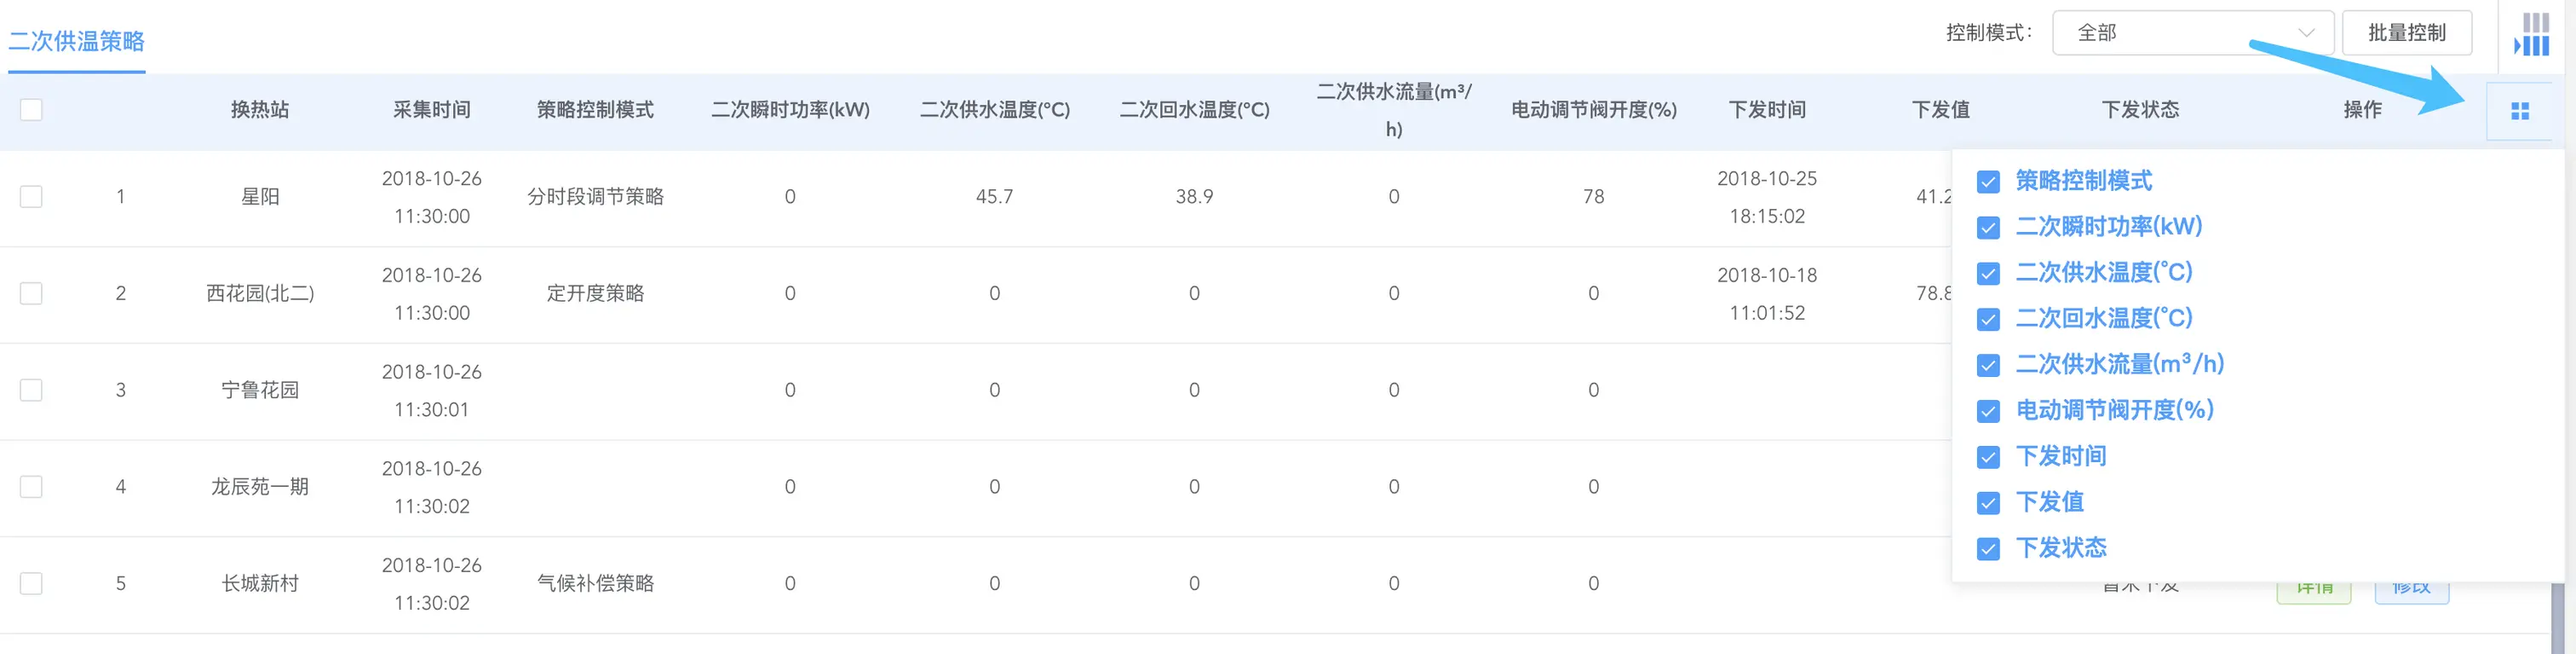Image resolution: width=2576 pixels, height=654 pixels.
Task: Open the 控制模式 dropdown showing 全部
Action: (x=2192, y=33)
